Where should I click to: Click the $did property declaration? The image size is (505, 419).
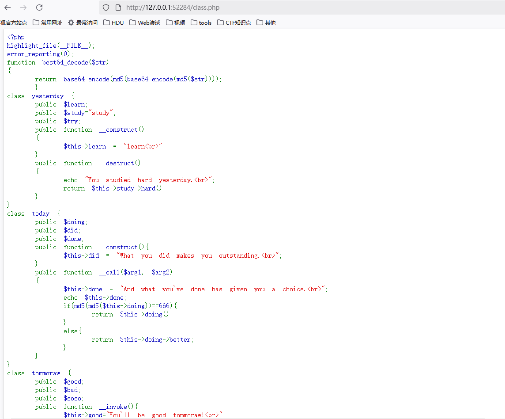pos(58,230)
